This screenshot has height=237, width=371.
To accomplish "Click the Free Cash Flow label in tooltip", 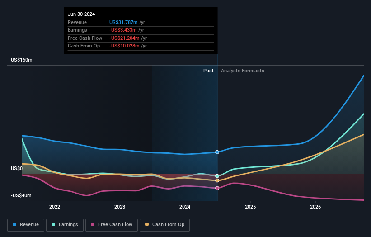I will tap(85, 38).
